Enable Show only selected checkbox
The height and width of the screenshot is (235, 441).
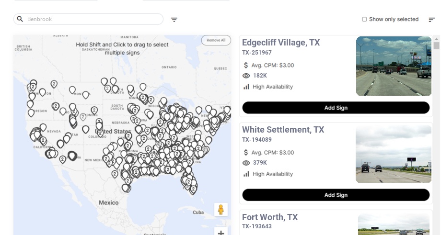click(x=364, y=19)
